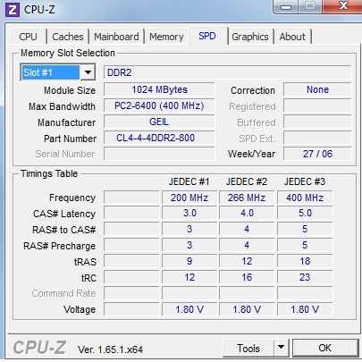Open the Tools dropdown arrow
The width and height of the screenshot is (362, 362).
coord(281,348)
